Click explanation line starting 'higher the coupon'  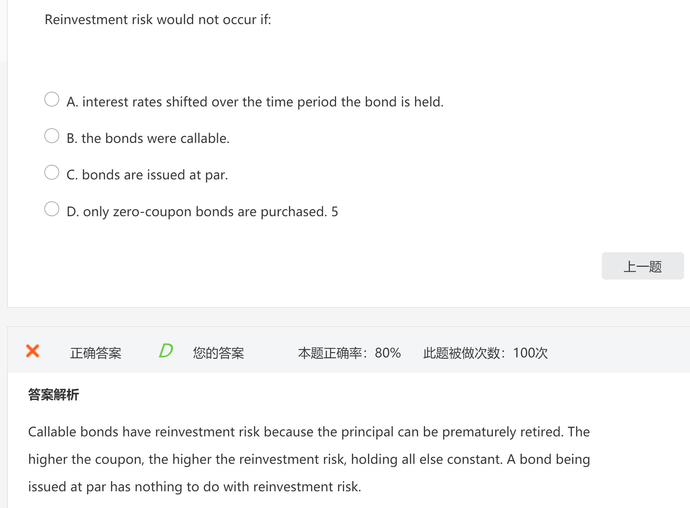point(309,459)
